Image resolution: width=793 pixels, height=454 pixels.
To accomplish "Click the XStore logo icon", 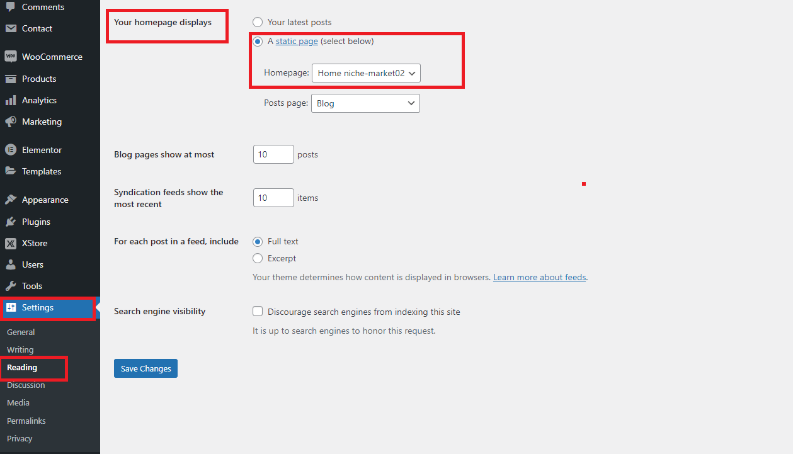I will point(11,243).
